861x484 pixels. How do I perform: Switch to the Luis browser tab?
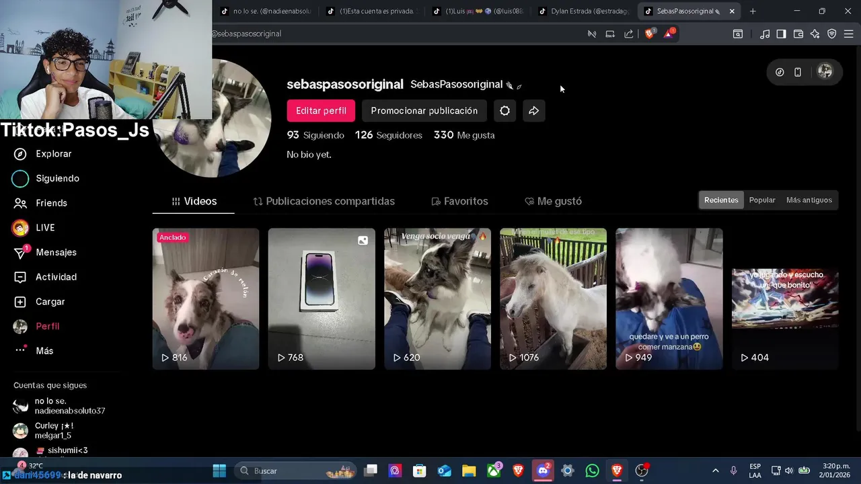[x=478, y=11]
